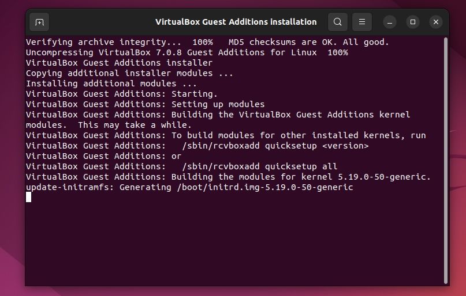This screenshot has width=466, height=296.
Task: Click the terminal vertical scrollbar
Action: point(445,160)
